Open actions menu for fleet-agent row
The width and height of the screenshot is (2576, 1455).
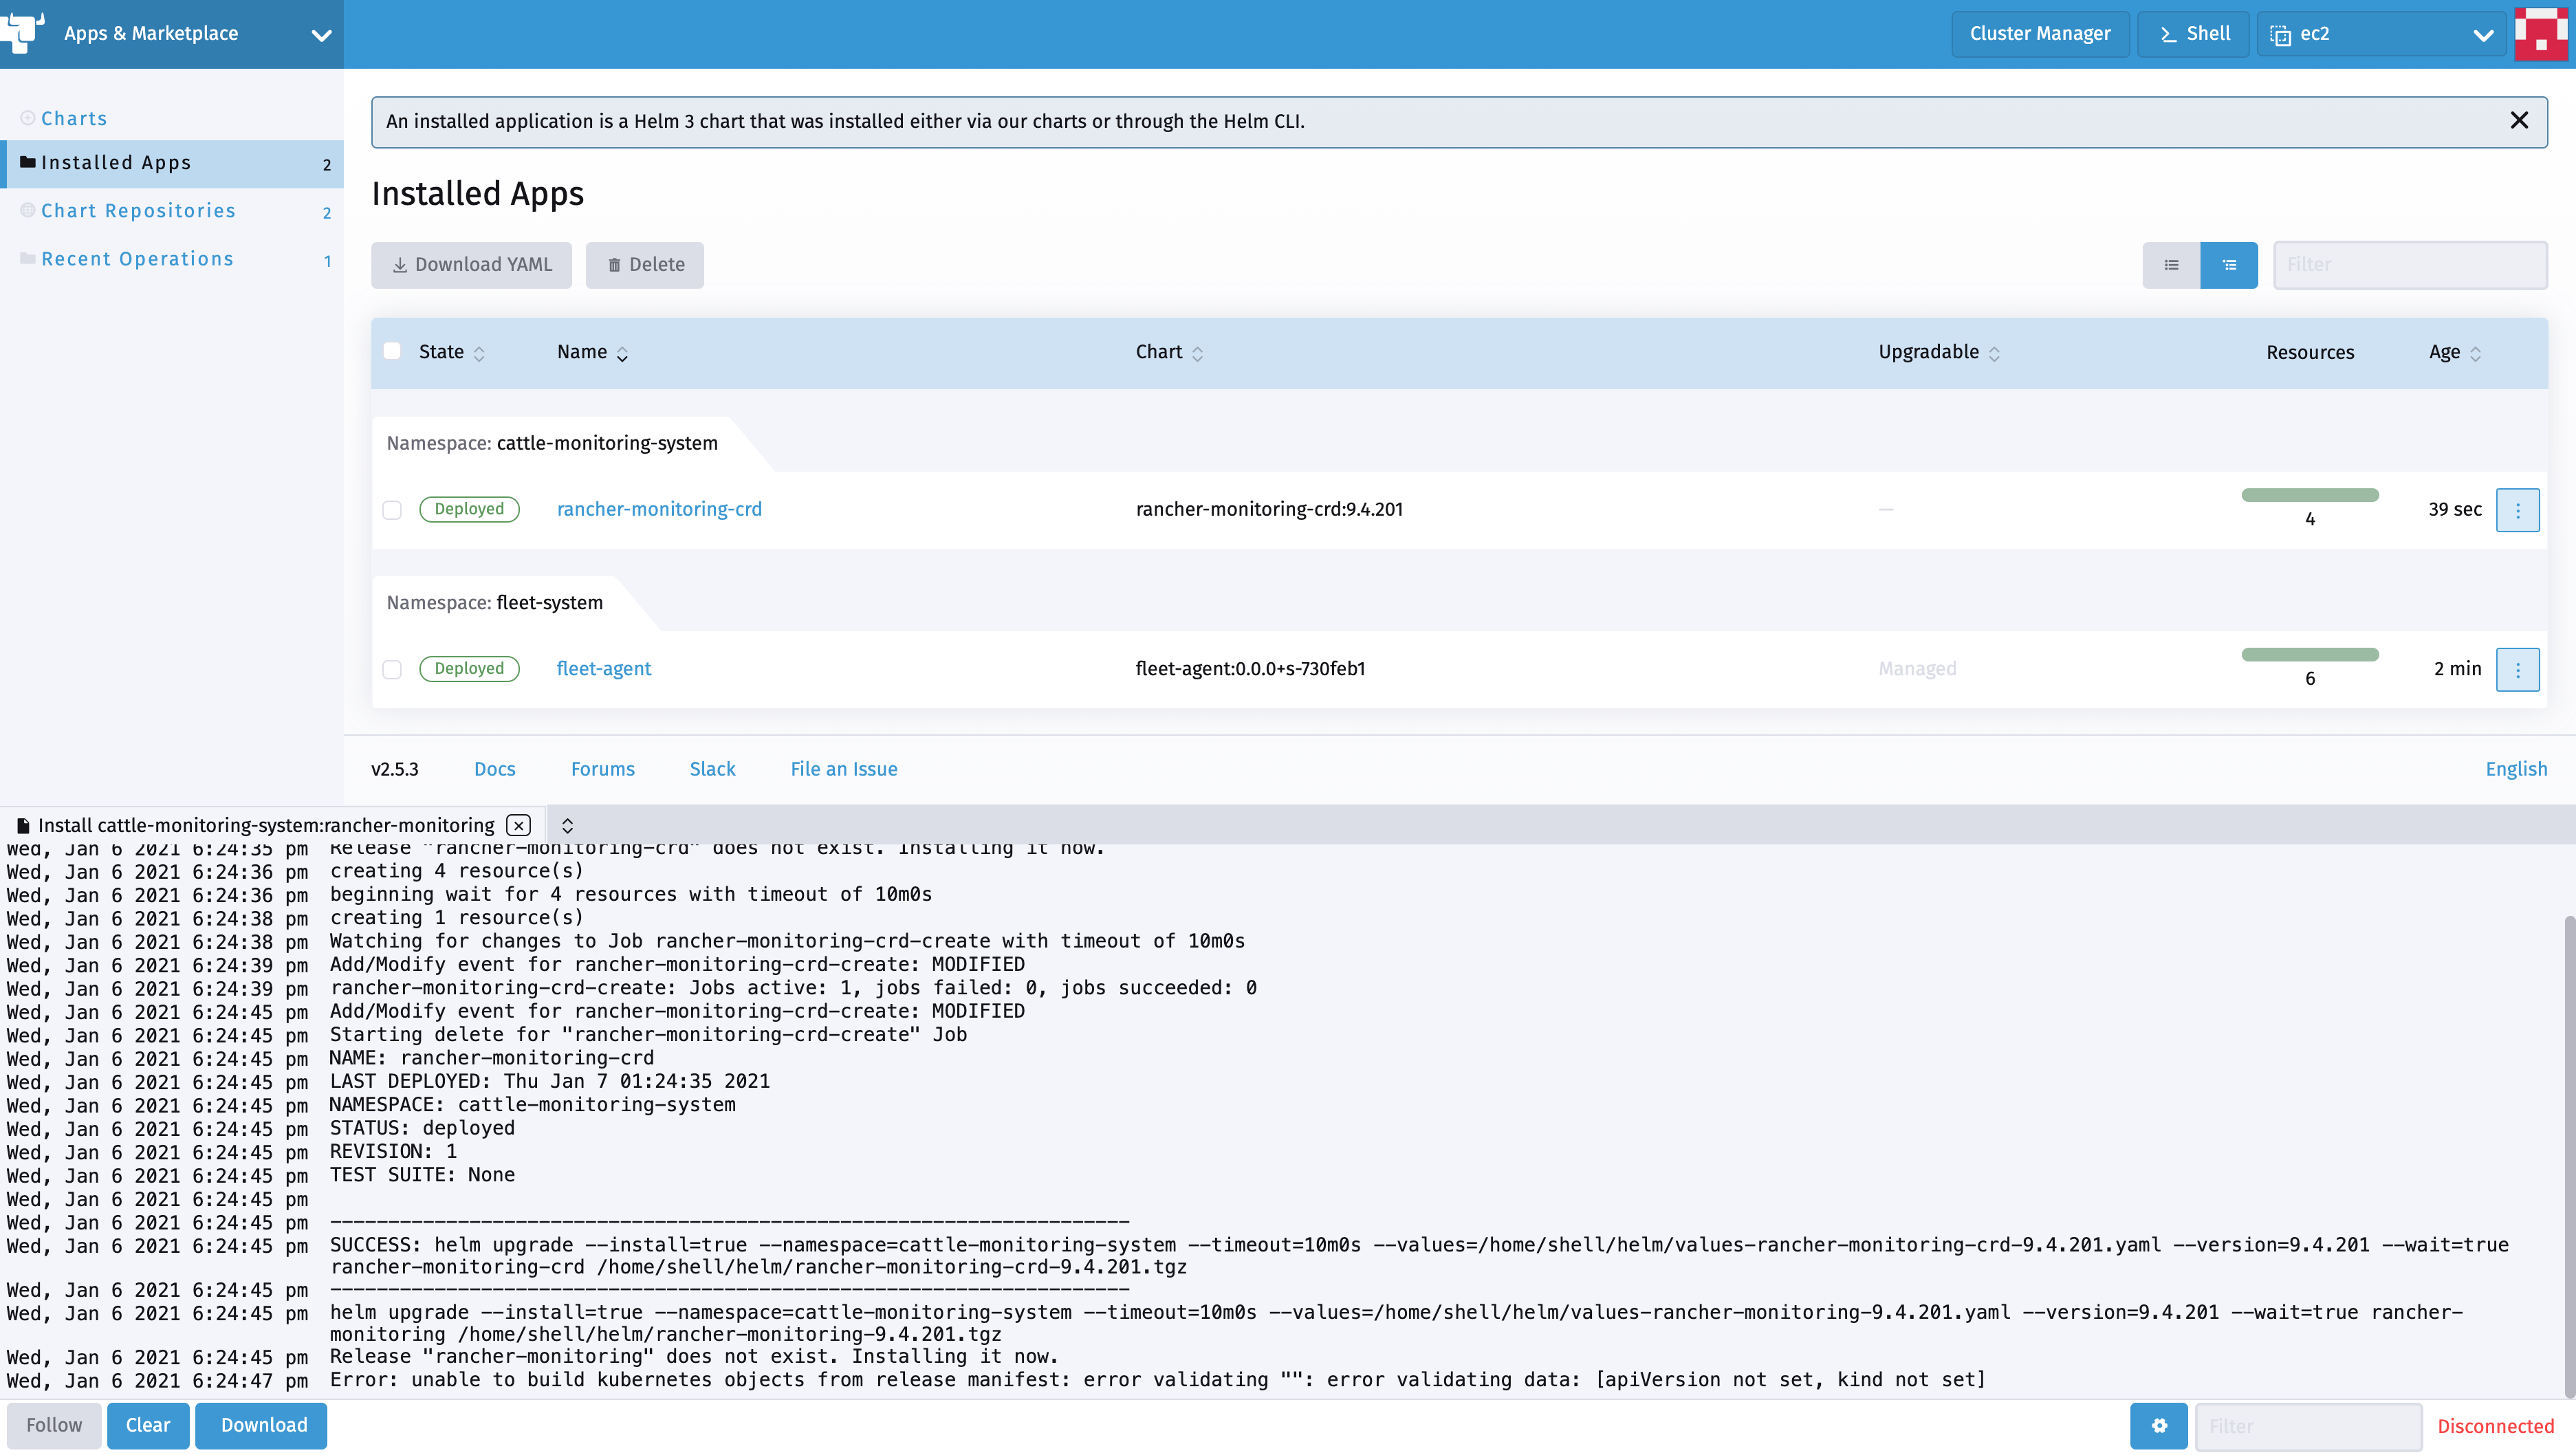coord(2518,669)
